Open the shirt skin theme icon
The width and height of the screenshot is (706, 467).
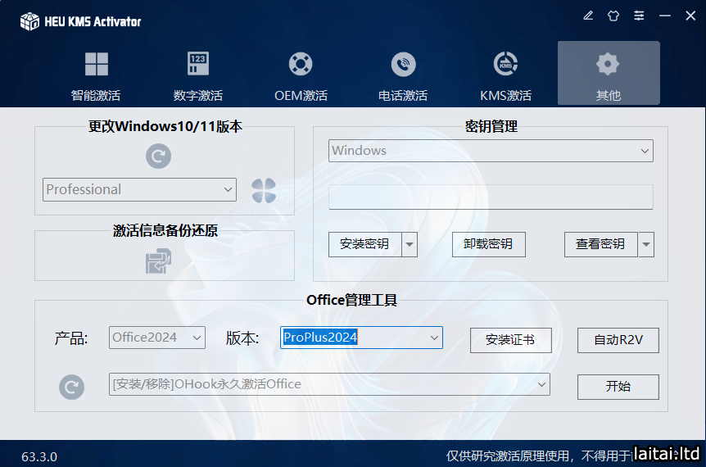coord(613,16)
